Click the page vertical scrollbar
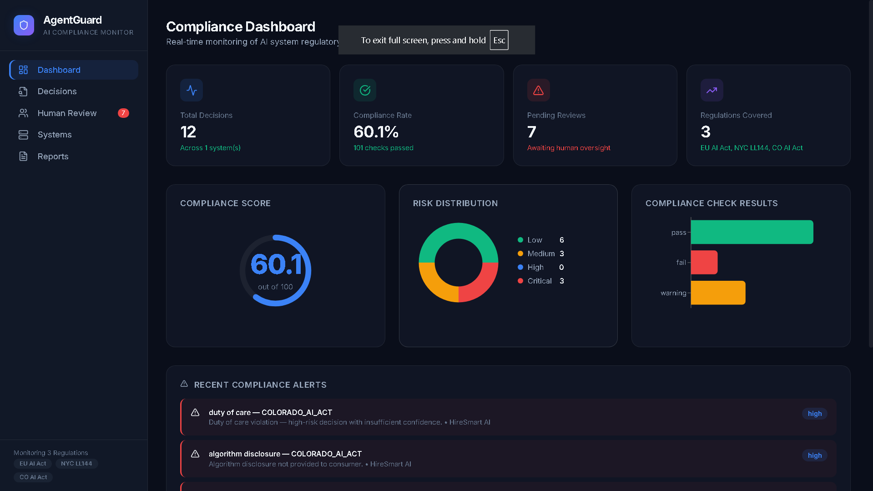Image resolution: width=873 pixels, height=491 pixels. tap(871, 174)
